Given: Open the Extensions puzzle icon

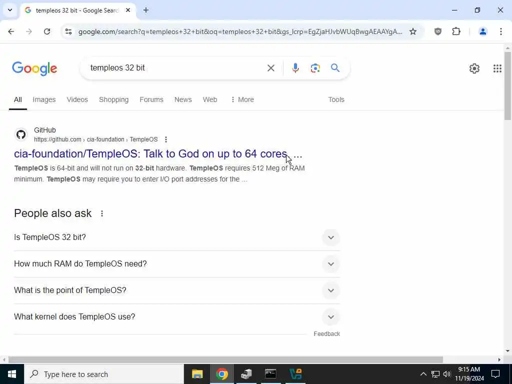Looking at the screenshot, I should [x=456, y=31].
